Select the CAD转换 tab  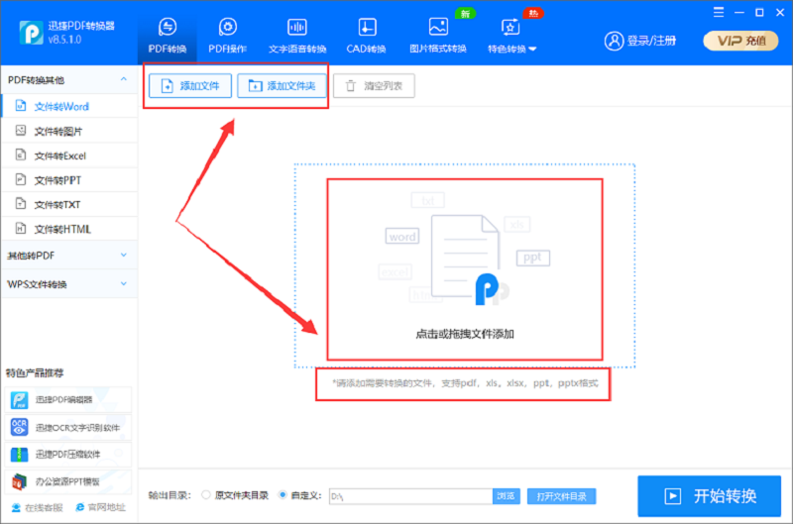click(x=366, y=36)
